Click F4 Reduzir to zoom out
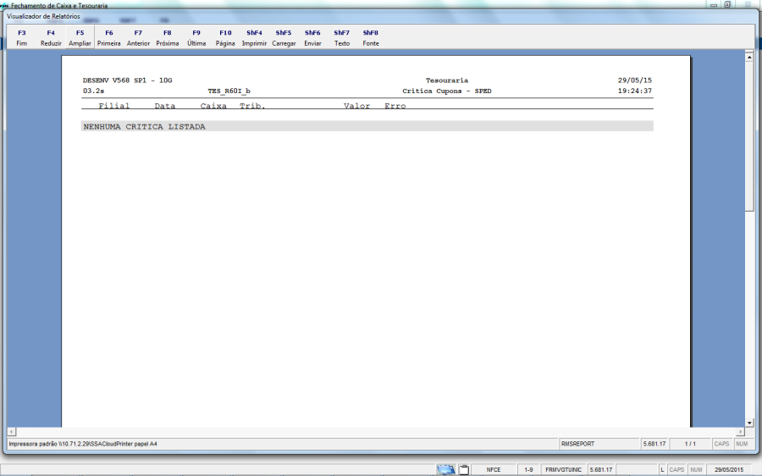The image size is (762, 476). pyautogui.click(x=51, y=38)
